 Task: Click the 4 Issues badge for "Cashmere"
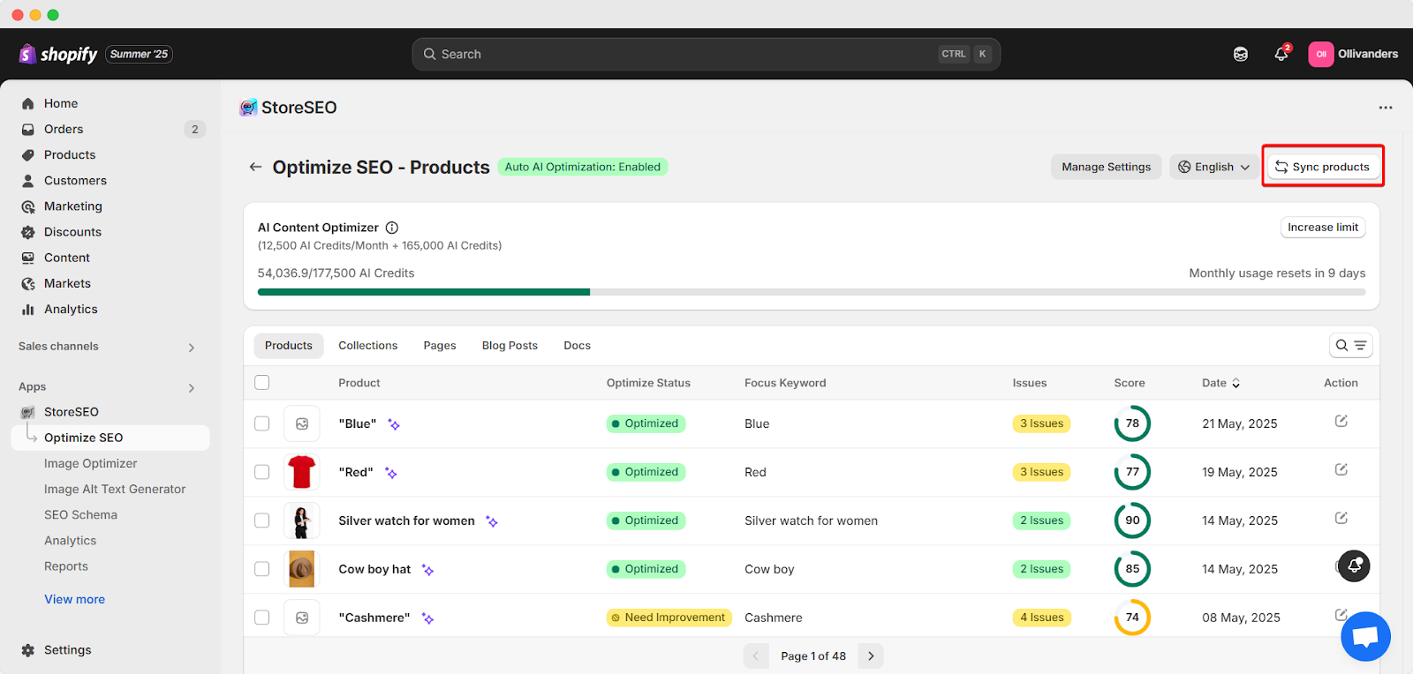tap(1042, 618)
